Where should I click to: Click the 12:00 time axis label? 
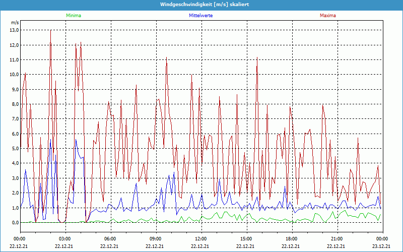tap(201, 239)
